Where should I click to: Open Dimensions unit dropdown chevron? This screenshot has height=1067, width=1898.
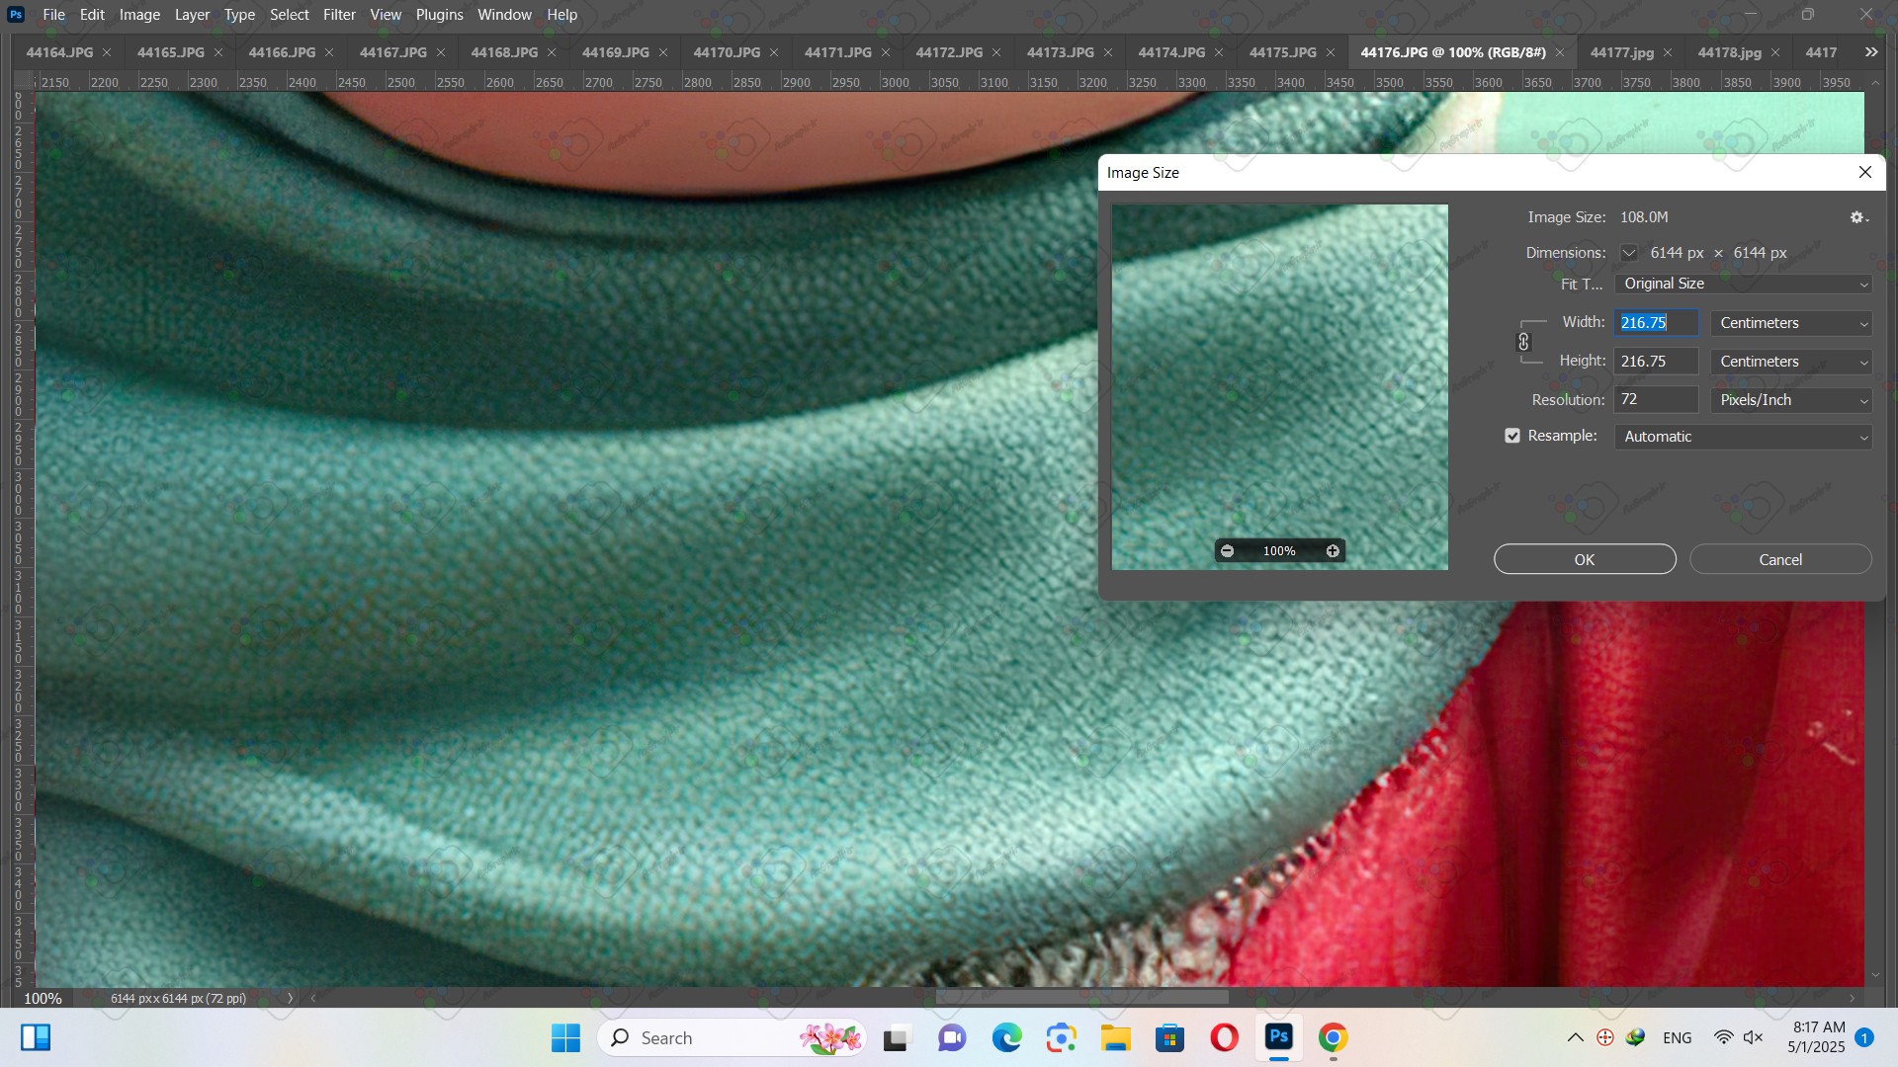tap(1628, 253)
